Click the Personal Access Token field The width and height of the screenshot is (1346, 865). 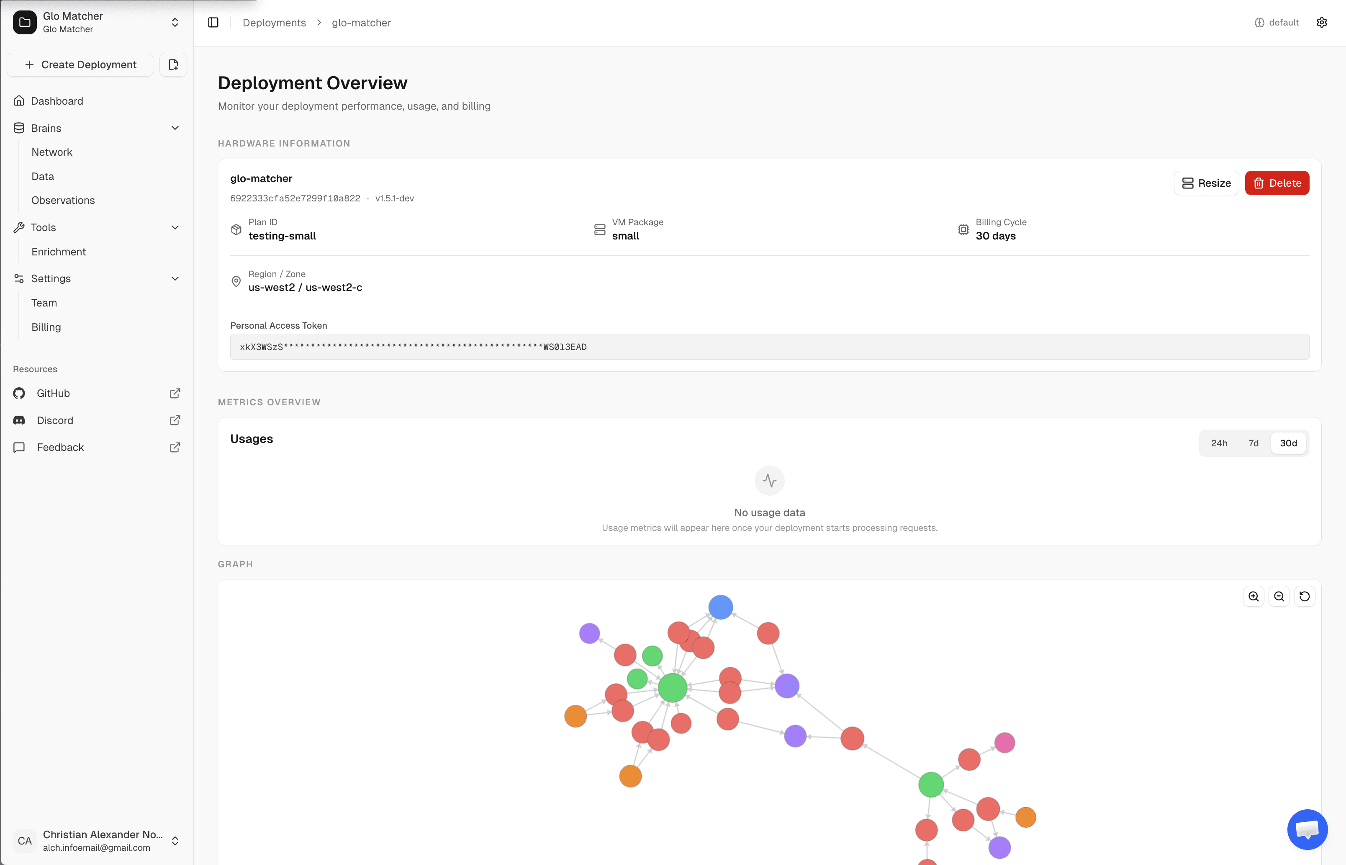pos(769,347)
